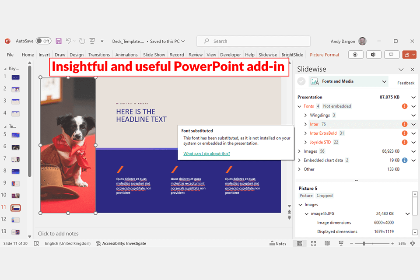Image resolution: width=420 pixels, height=280 pixels.
Task: Select slide 12 thumbnail
Action: coord(16,220)
